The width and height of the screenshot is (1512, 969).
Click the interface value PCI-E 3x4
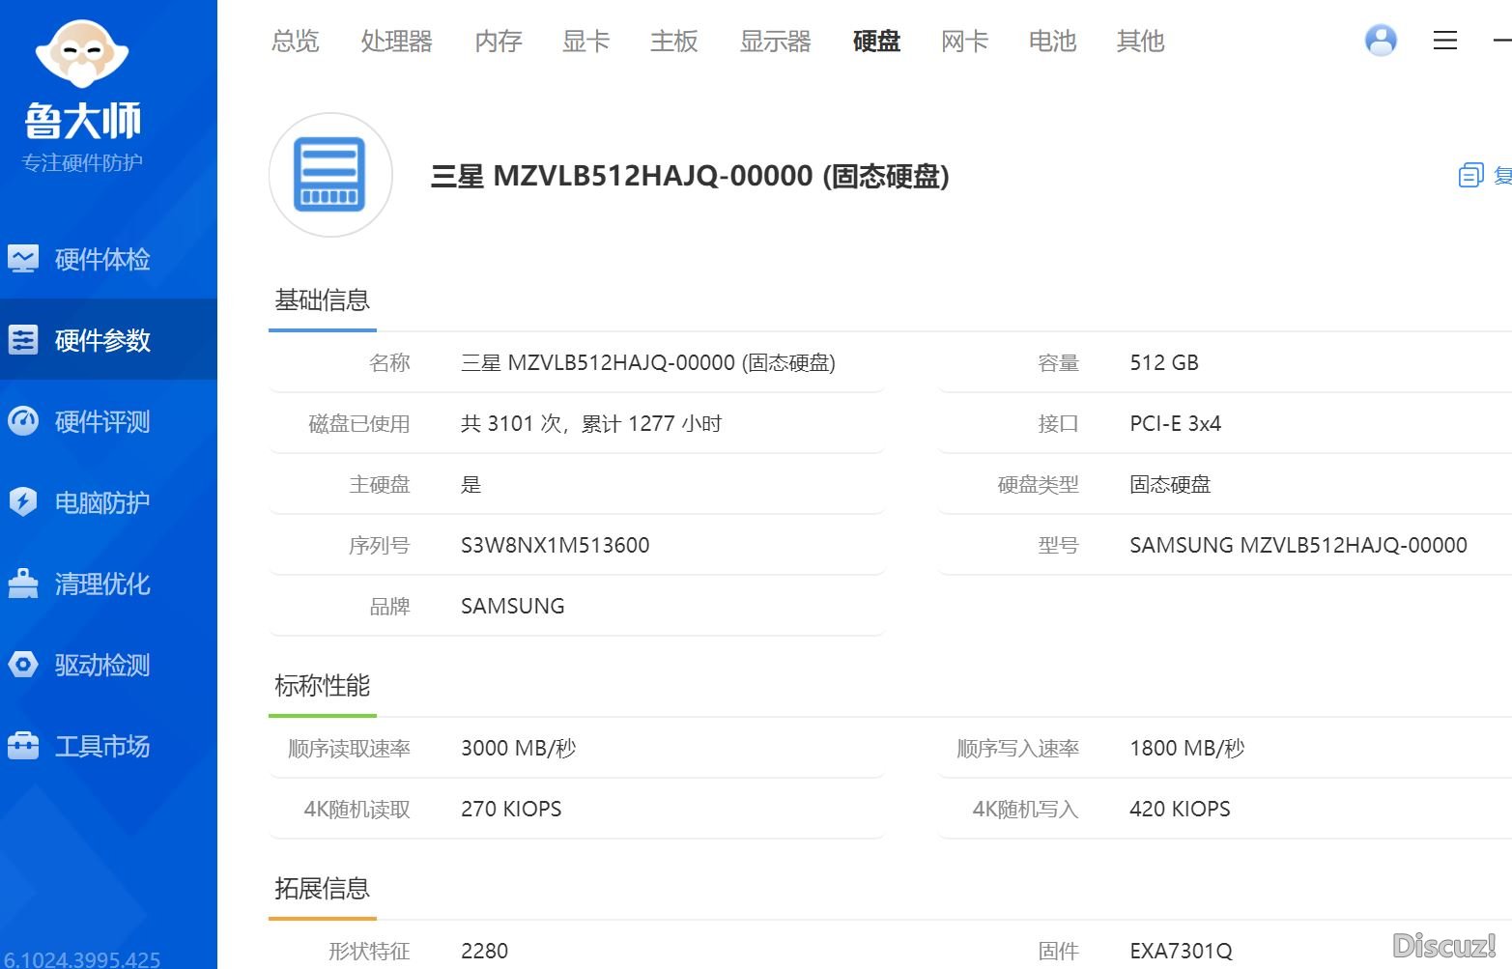[1176, 423]
